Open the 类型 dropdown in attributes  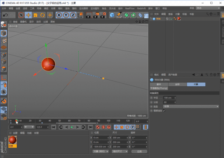pos(191,107)
